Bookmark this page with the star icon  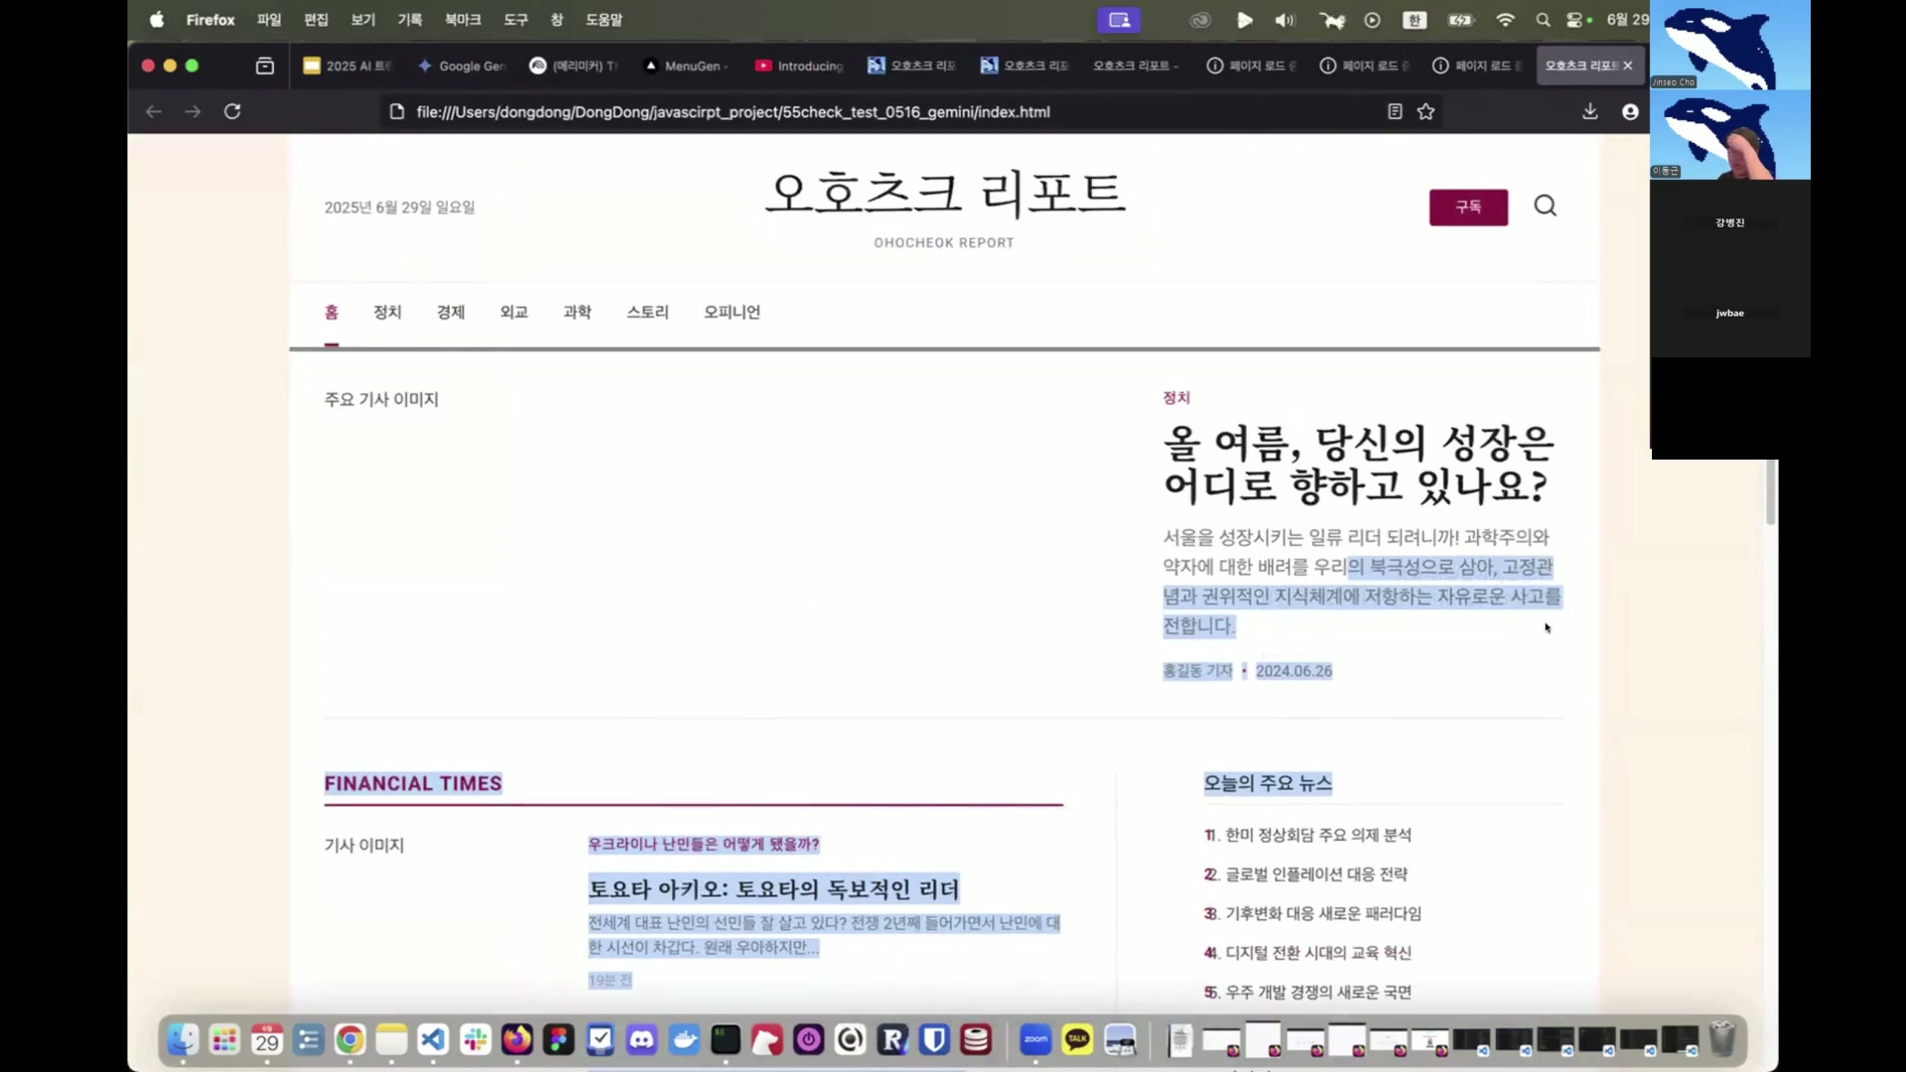[1427, 112]
